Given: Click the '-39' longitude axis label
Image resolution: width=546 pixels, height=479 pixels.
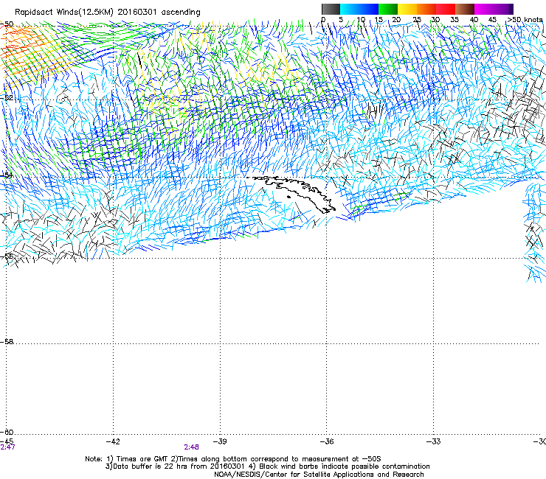Looking at the screenshot, I should pos(220,441).
